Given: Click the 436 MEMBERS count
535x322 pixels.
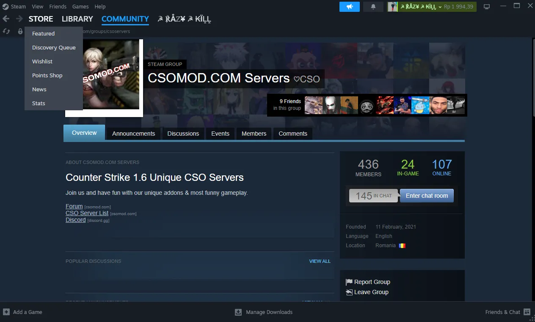Looking at the screenshot, I should 368,167.
